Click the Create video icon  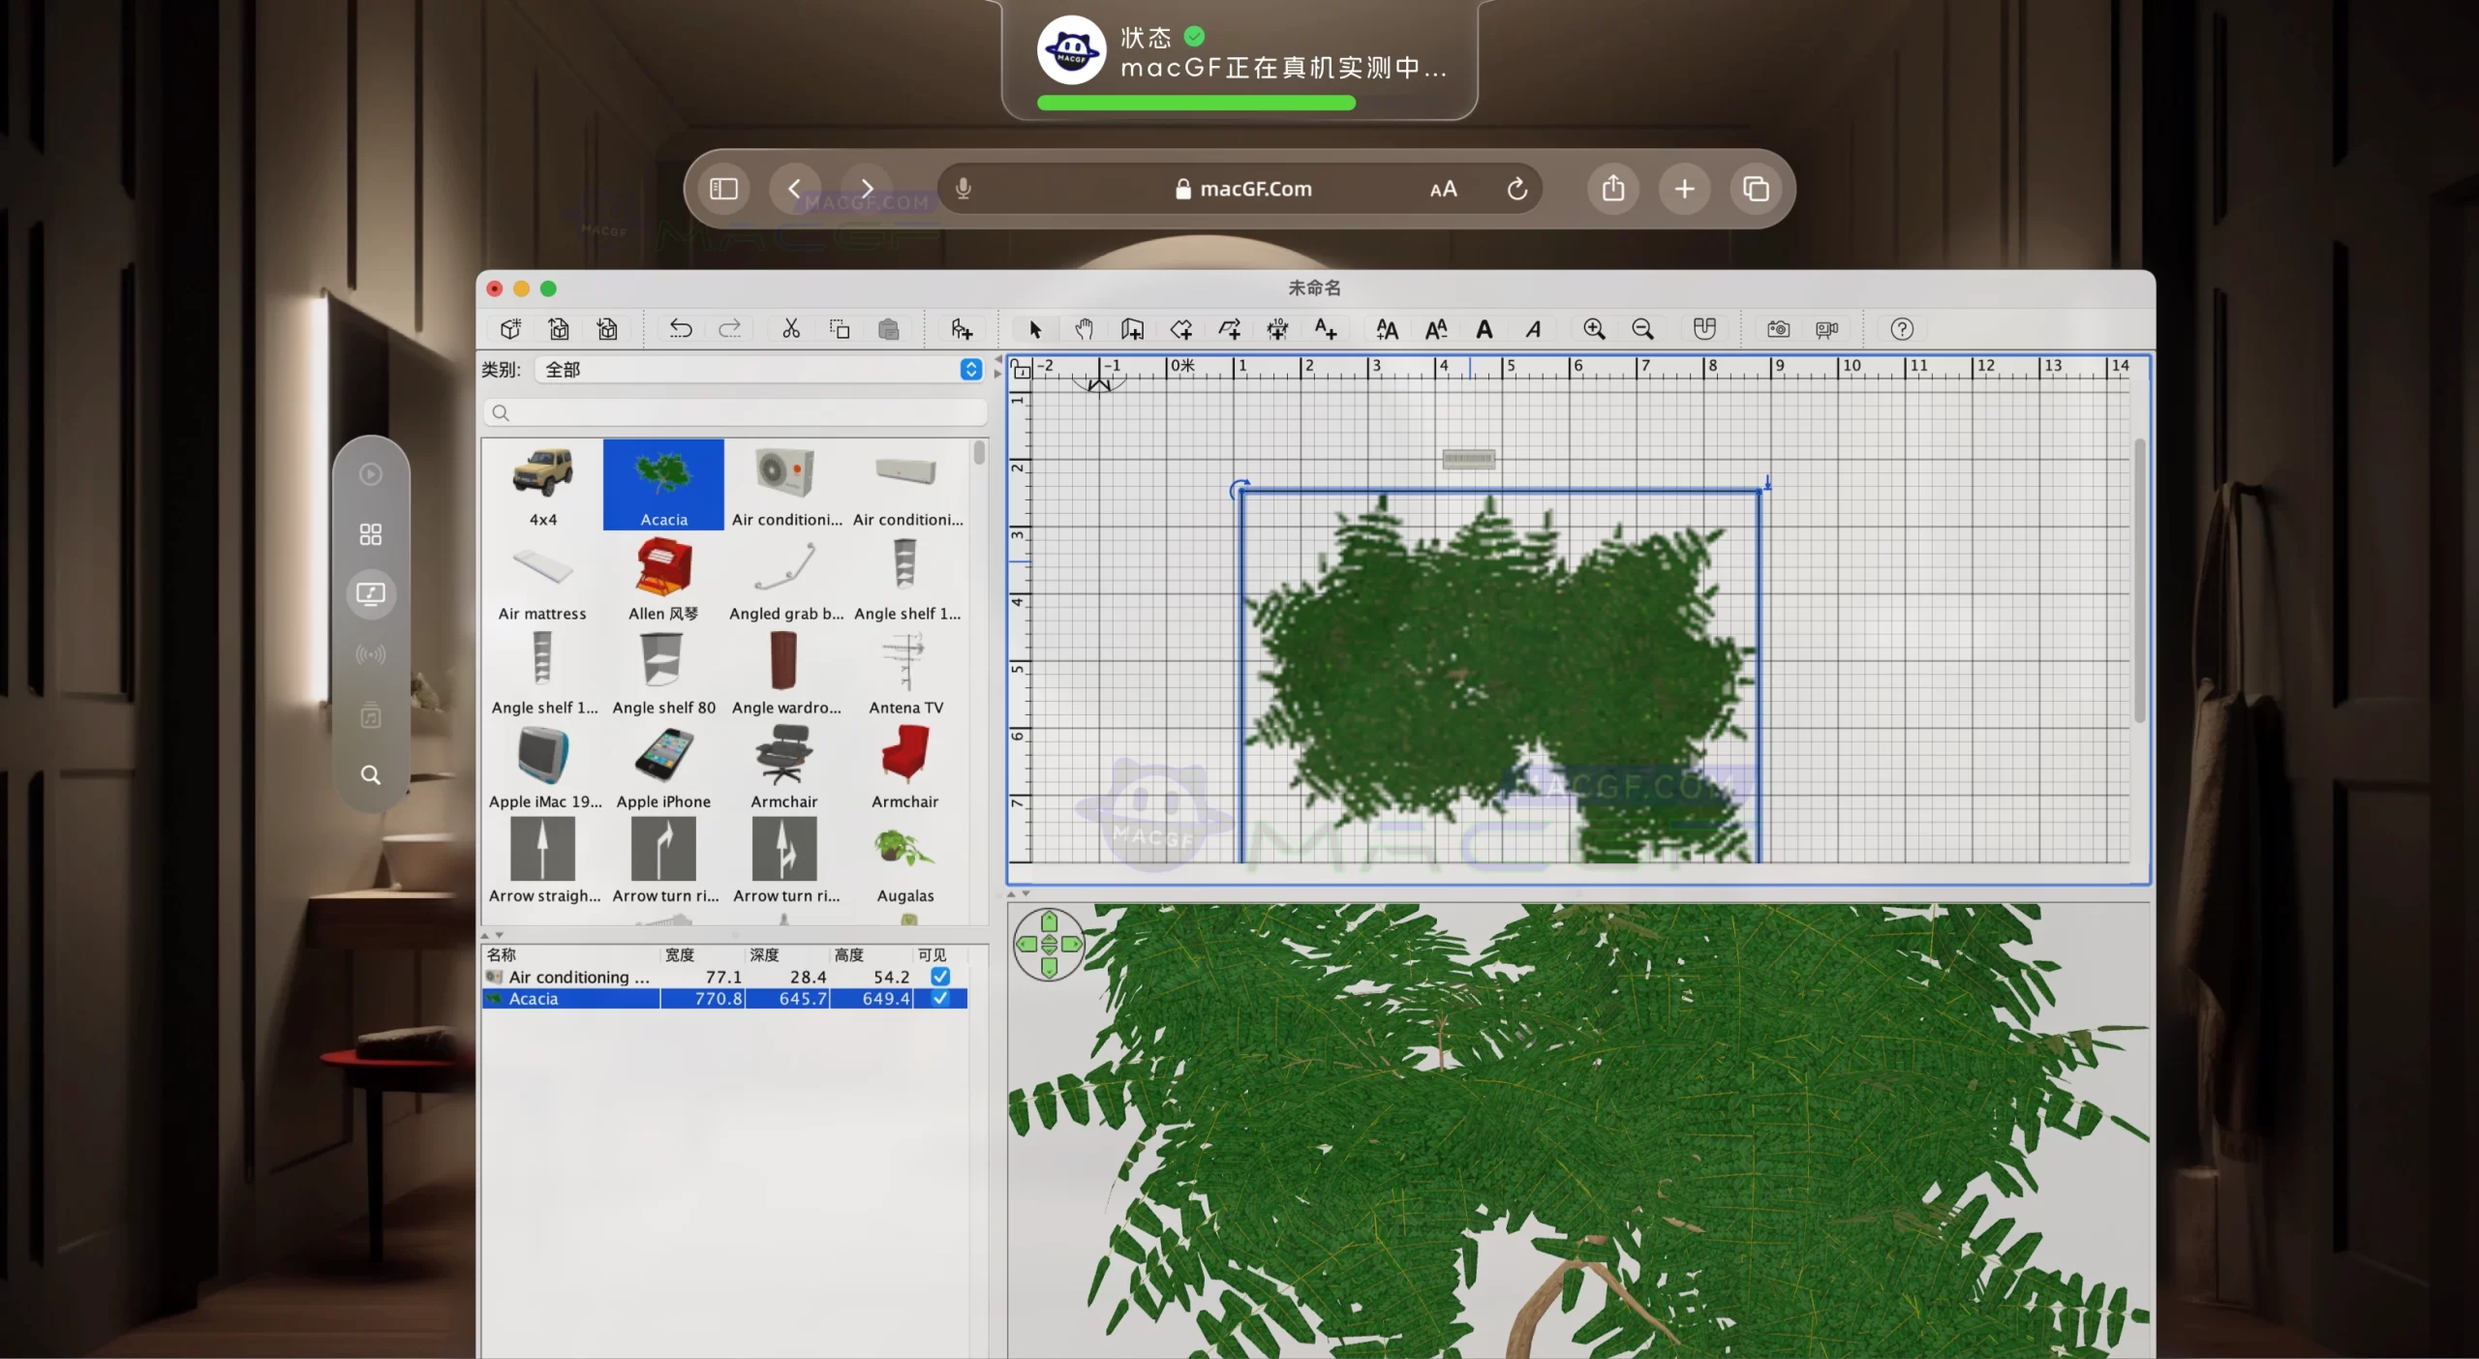(1826, 329)
